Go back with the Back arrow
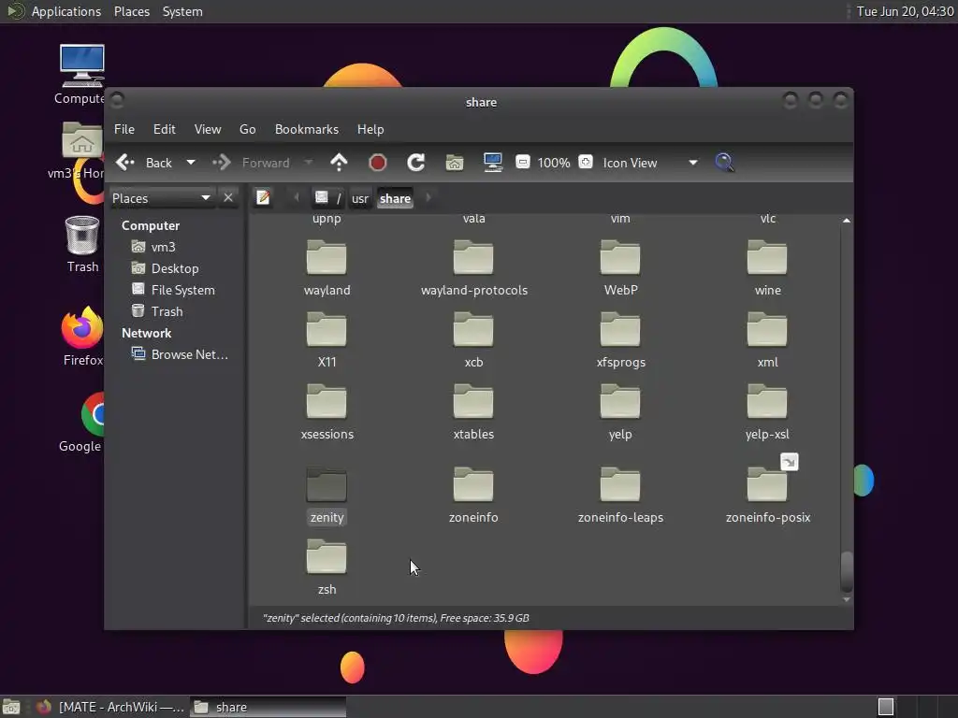The width and height of the screenshot is (958, 718). tap(144, 163)
